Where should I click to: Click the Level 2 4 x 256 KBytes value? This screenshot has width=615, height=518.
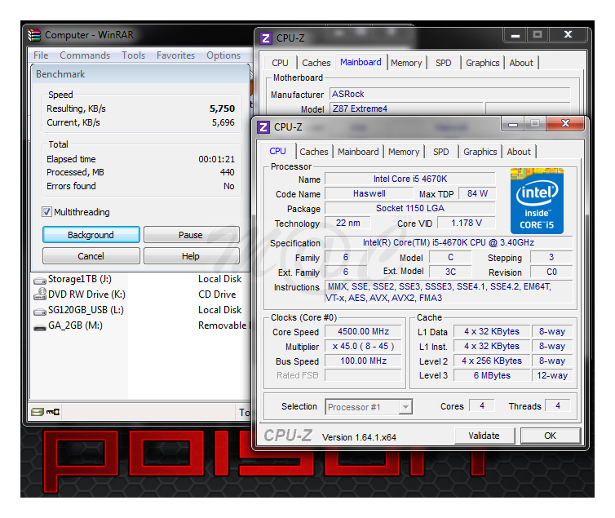pos(492,361)
